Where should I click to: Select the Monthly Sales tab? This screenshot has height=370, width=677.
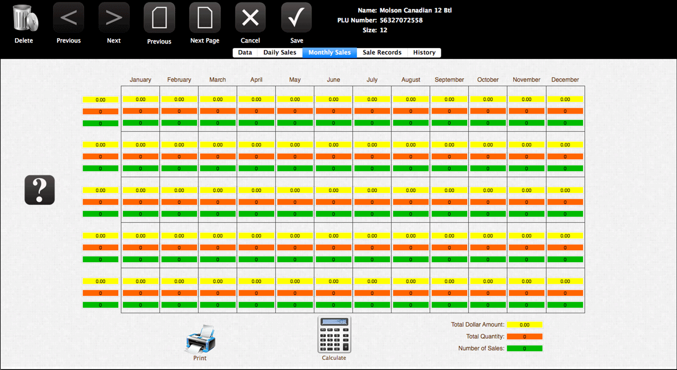330,52
